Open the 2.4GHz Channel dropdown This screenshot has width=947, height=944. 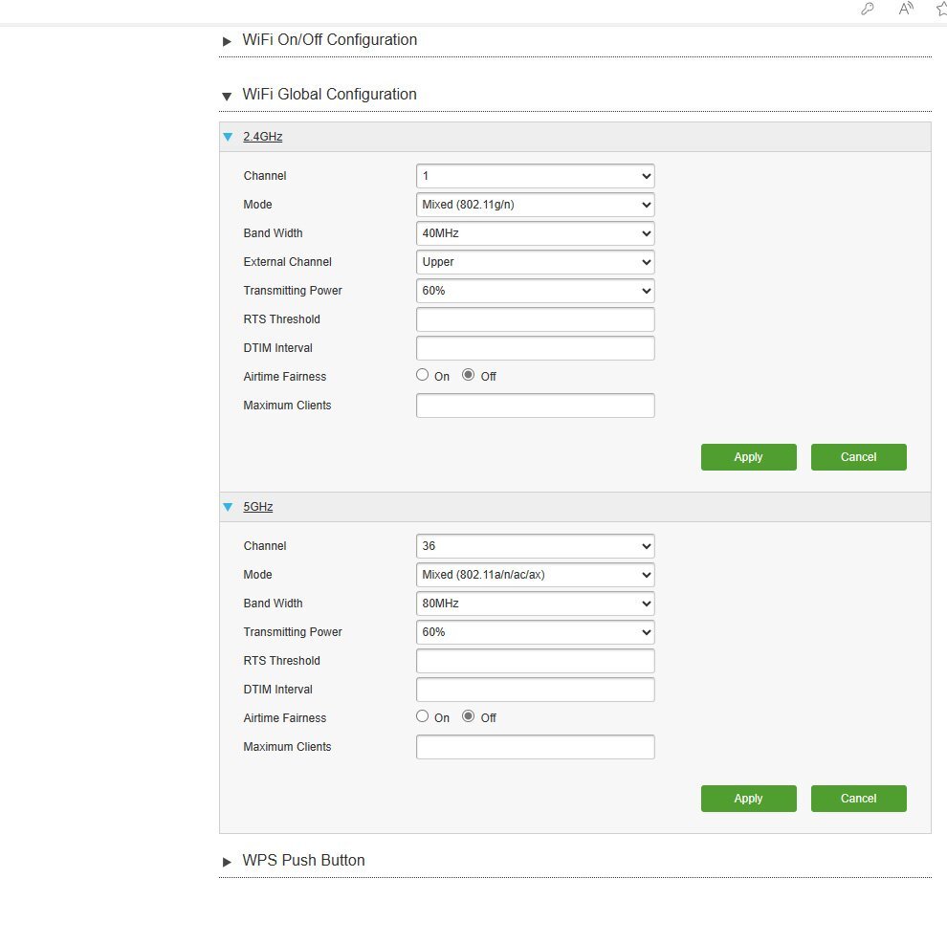coord(535,176)
